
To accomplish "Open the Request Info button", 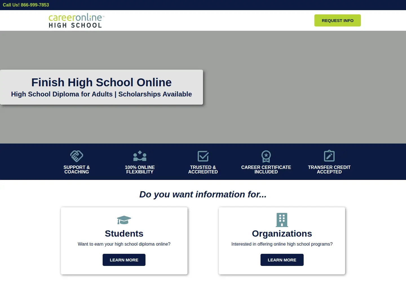I will point(337,21).
